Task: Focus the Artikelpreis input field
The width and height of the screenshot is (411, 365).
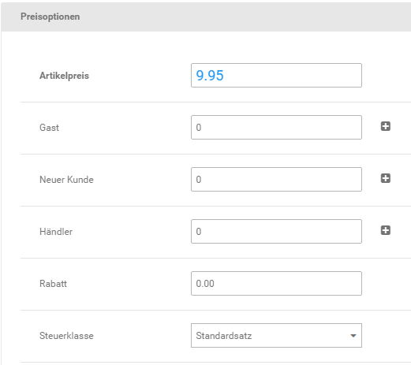Action: point(276,75)
